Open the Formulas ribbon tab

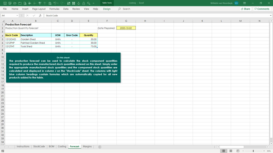click(54, 9)
